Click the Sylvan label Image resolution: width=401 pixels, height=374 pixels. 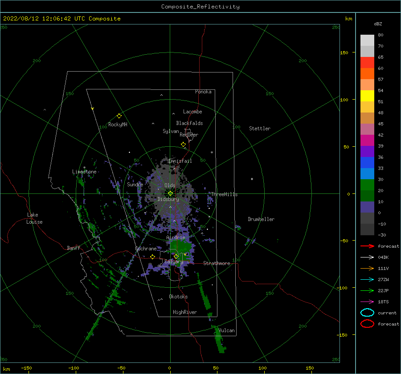(x=171, y=131)
